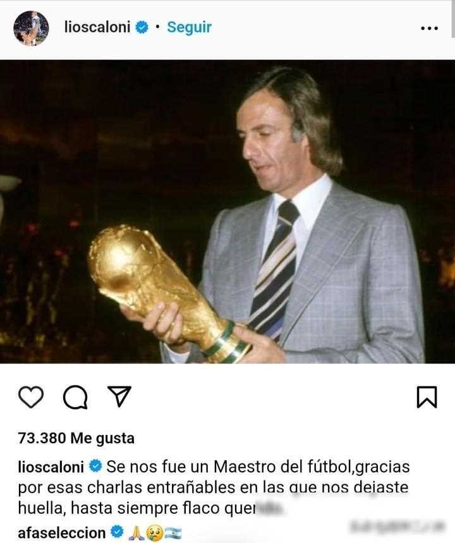
Task: Click the crying face emoji in comment
Action: click(154, 534)
